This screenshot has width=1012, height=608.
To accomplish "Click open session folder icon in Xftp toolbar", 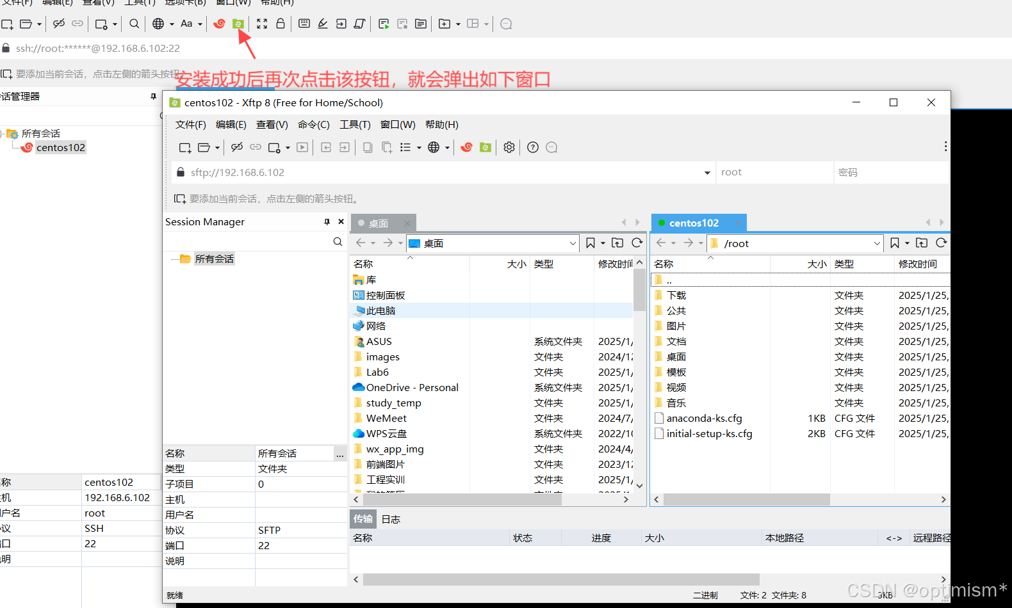I will click(x=204, y=147).
